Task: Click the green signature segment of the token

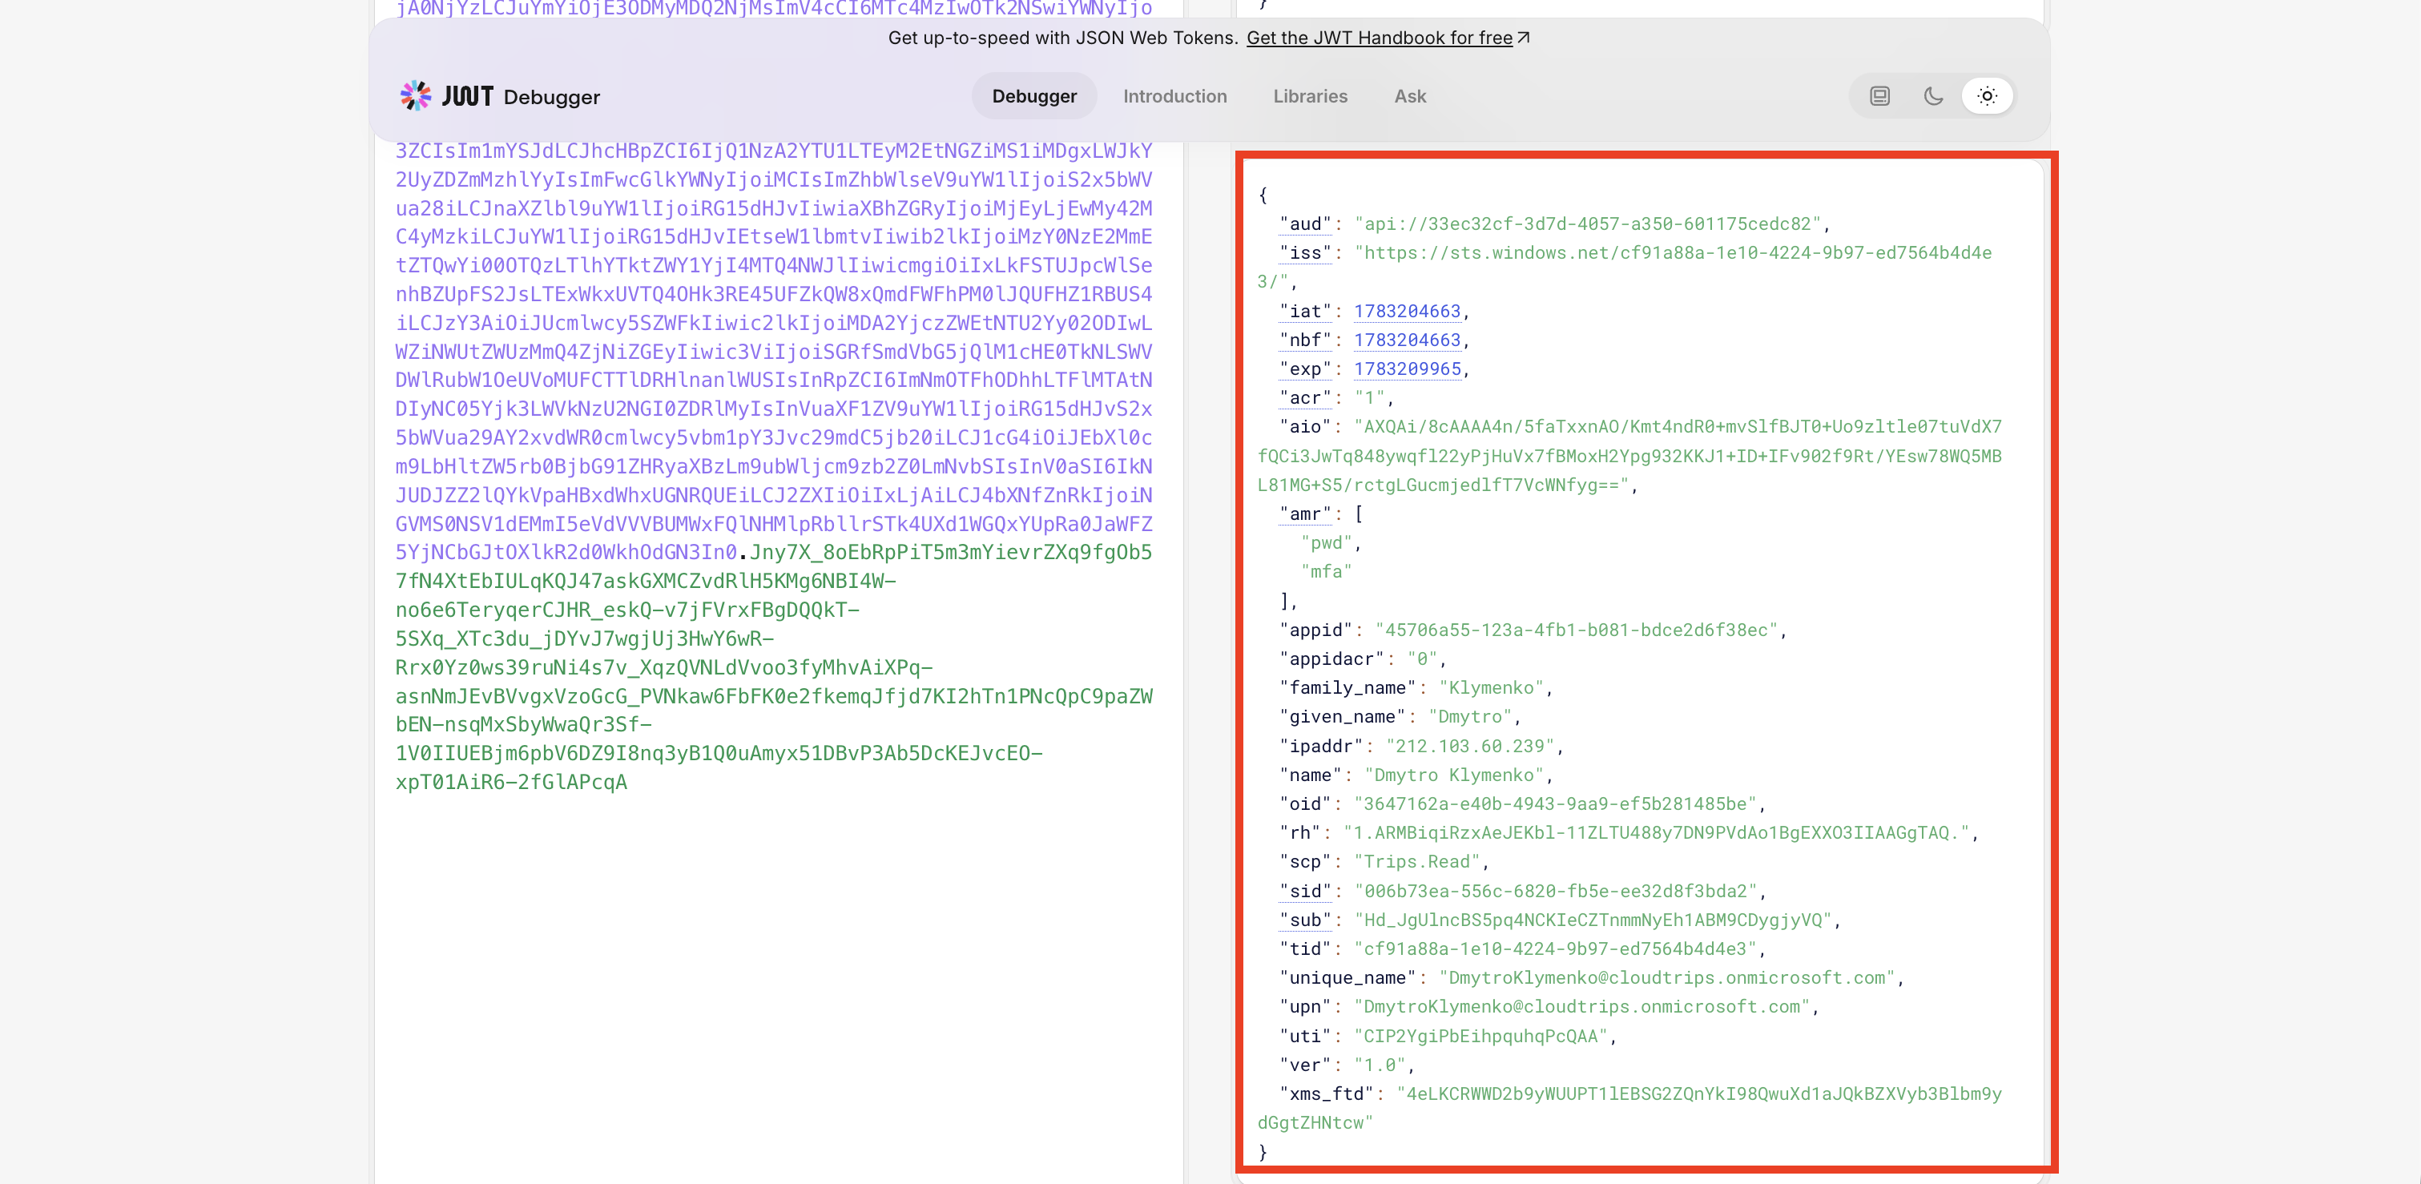Action: [x=773, y=667]
